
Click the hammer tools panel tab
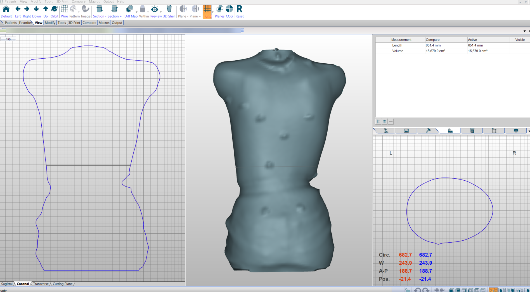coord(428,131)
